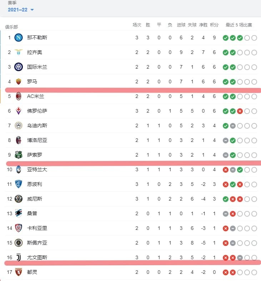Open the 2021–22 season dropdown
This screenshot has width=261, height=281.
coord(21,10)
